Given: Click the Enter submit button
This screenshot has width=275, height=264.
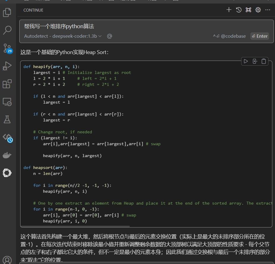Looking at the screenshot, I should coord(260,36).
